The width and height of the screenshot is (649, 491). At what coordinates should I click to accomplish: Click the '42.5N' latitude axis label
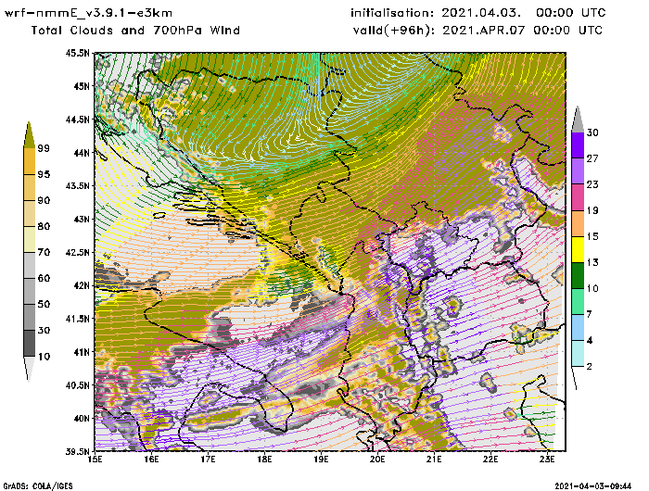pyautogui.click(x=78, y=252)
